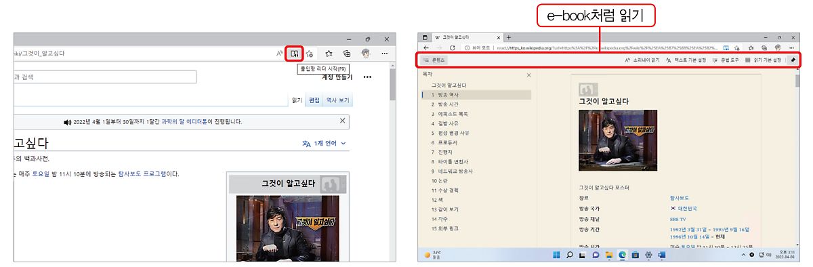Open 텍스트 기본 설정 in reader toolbar
The height and width of the screenshot is (267, 813).
click(686, 60)
